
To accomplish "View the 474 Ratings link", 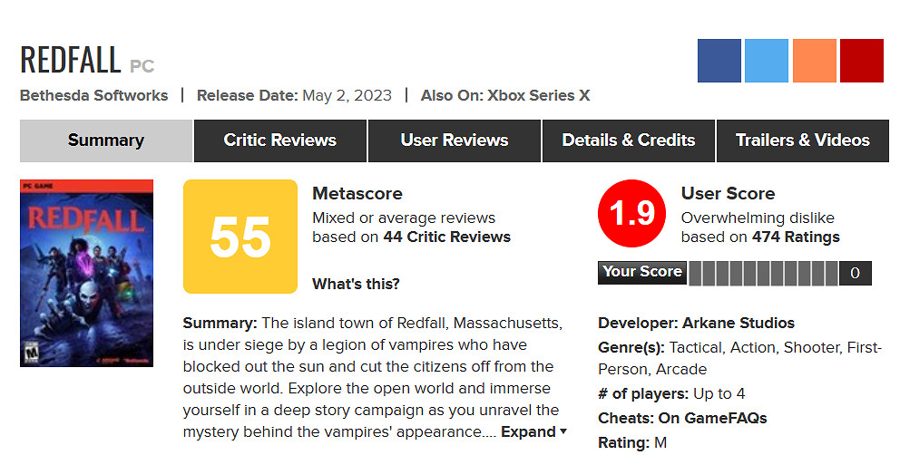I will point(796,237).
